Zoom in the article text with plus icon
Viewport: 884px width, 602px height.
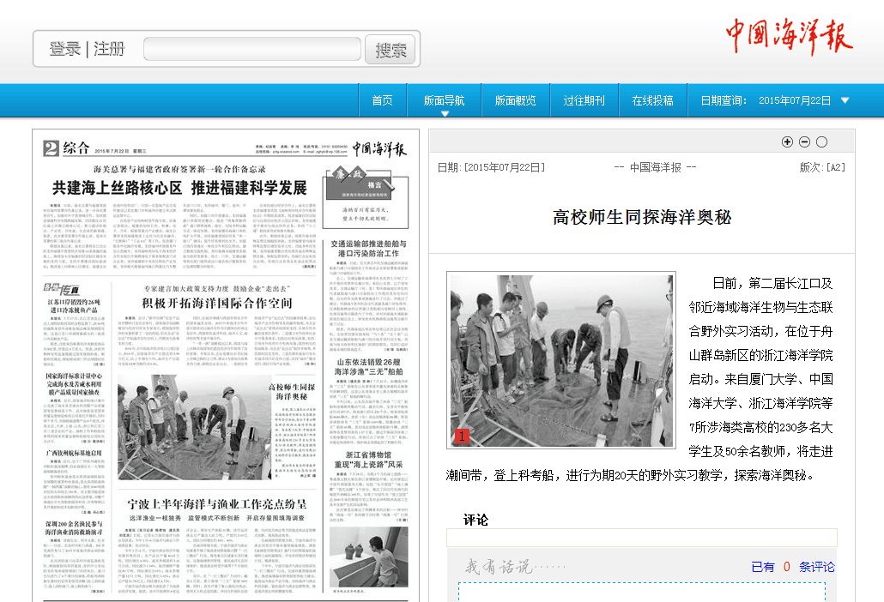787,141
